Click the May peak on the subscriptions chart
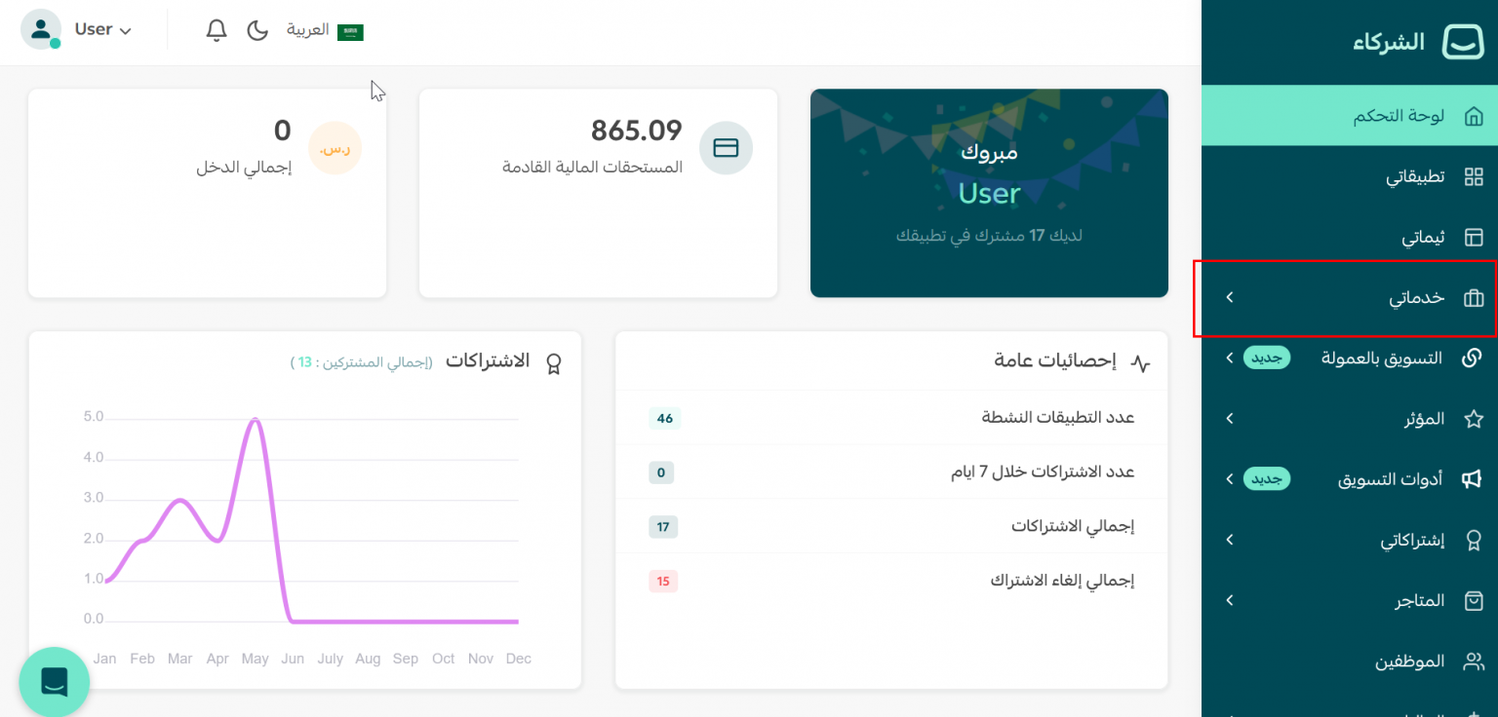1498x717 pixels. pyautogui.click(x=255, y=420)
